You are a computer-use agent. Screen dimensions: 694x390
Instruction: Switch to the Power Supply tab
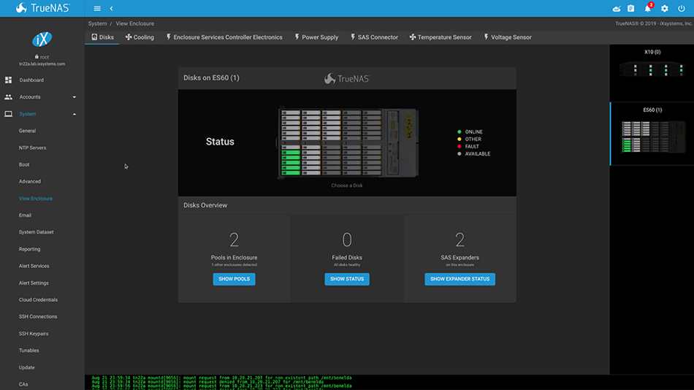tap(316, 37)
